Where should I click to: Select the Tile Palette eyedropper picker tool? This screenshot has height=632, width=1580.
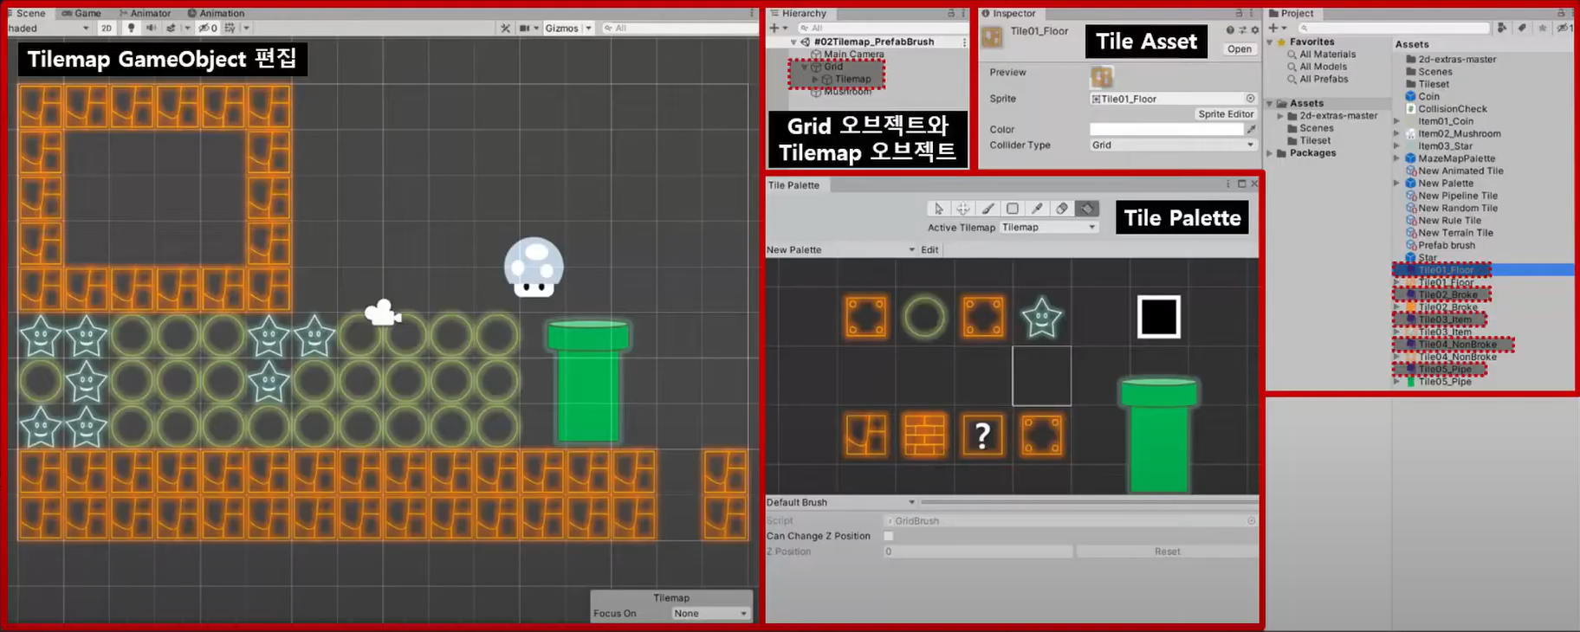[1037, 209]
